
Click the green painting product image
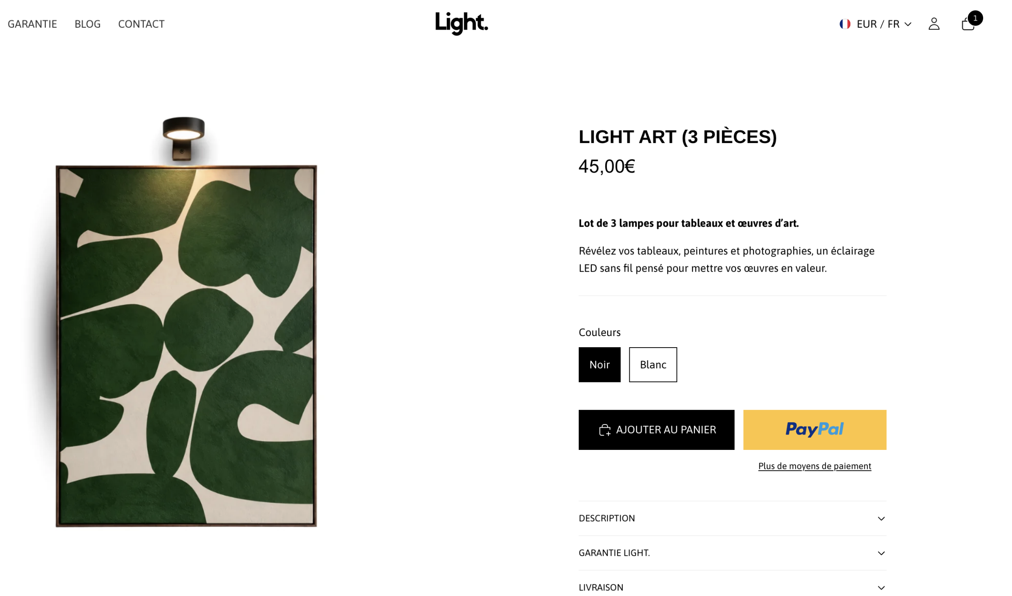pyautogui.click(x=186, y=346)
